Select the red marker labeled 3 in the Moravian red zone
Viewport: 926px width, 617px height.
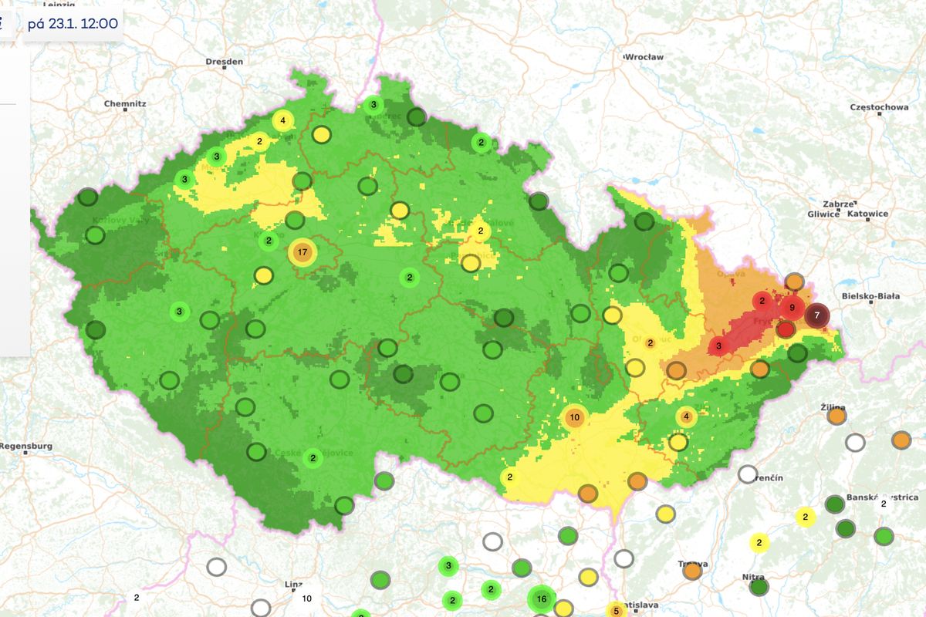pyautogui.click(x=719, y=346)
